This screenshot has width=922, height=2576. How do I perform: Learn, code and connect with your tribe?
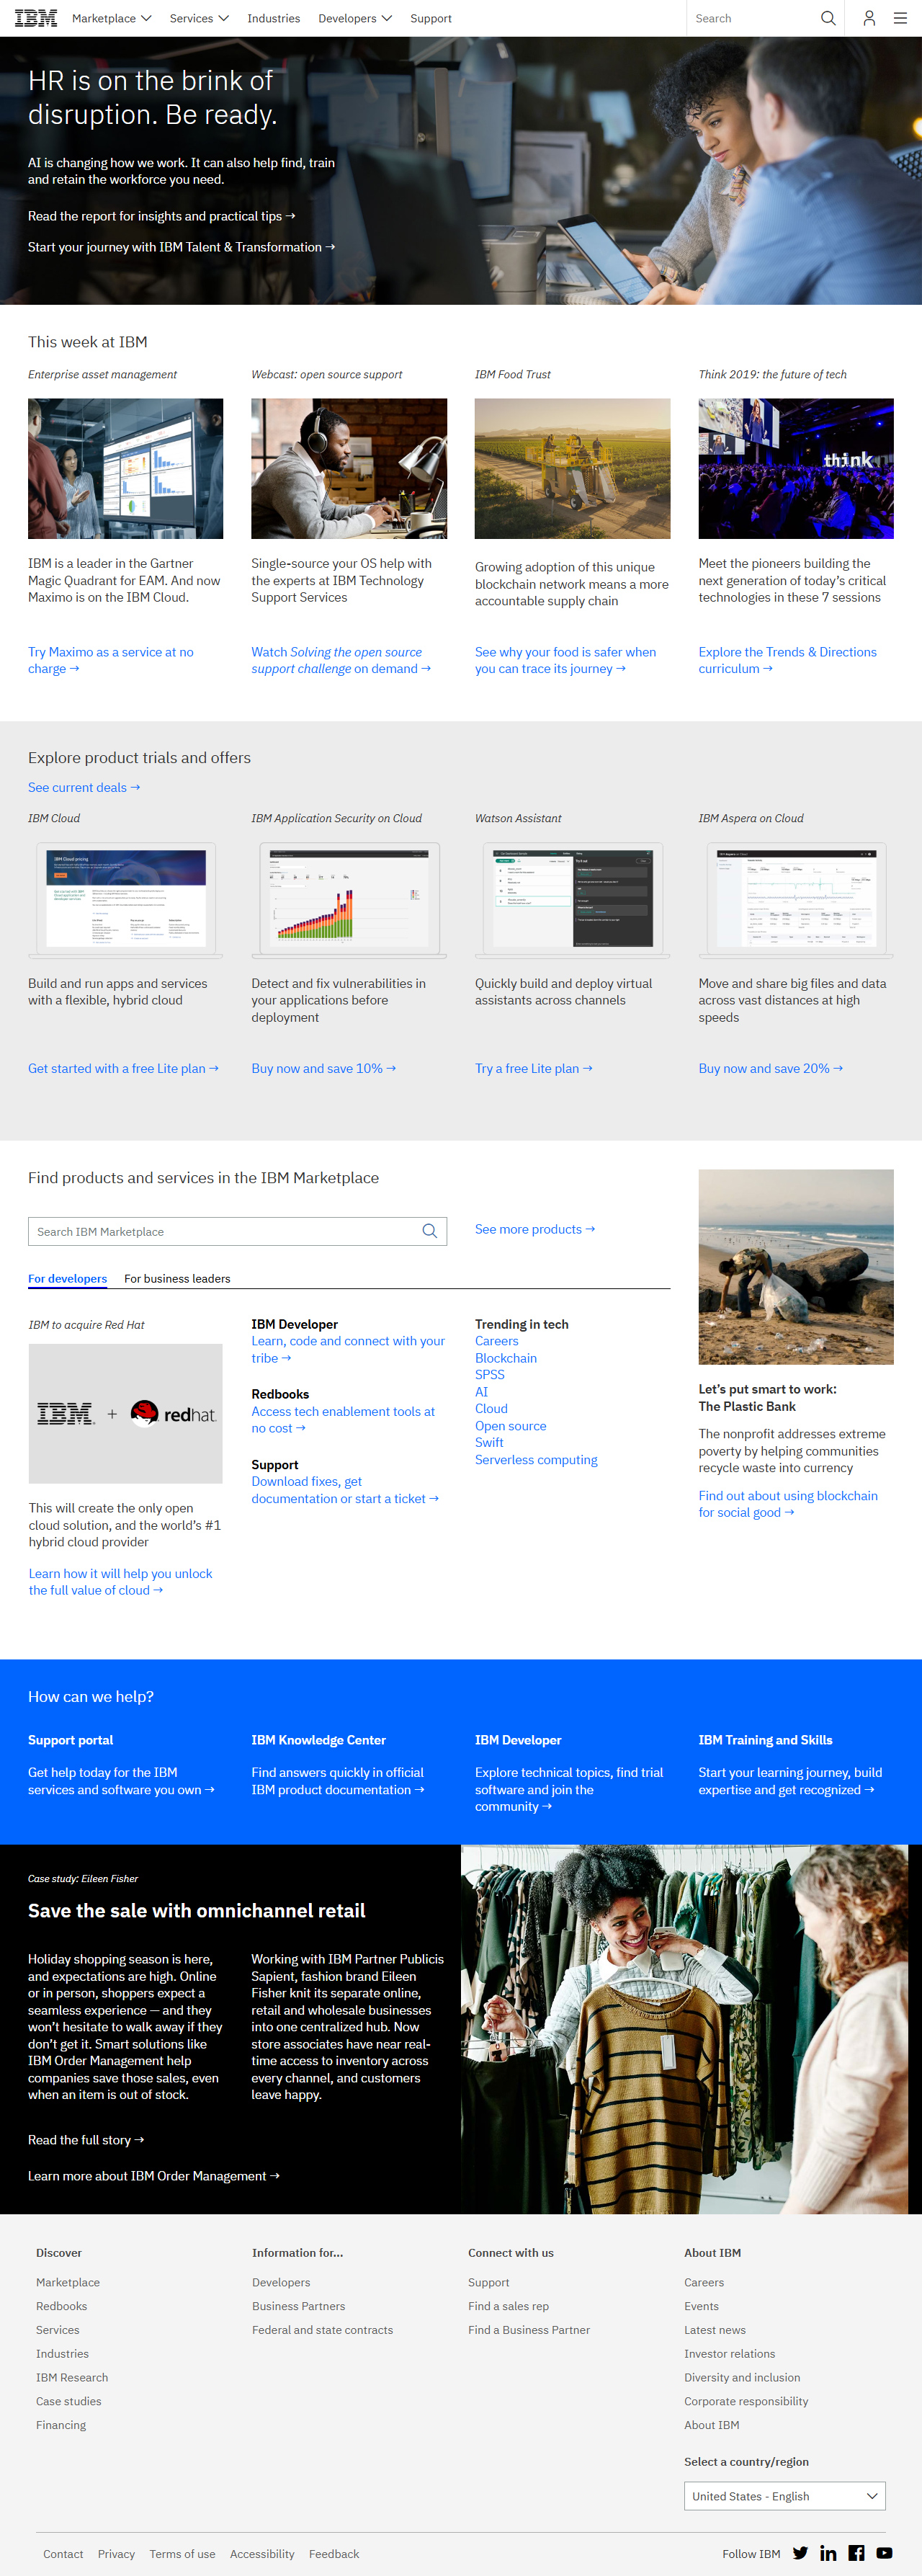348,1349
